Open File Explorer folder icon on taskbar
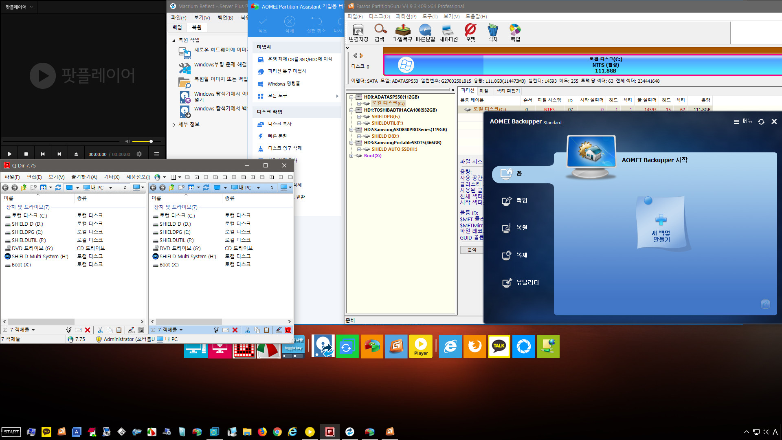 point(247,432)
